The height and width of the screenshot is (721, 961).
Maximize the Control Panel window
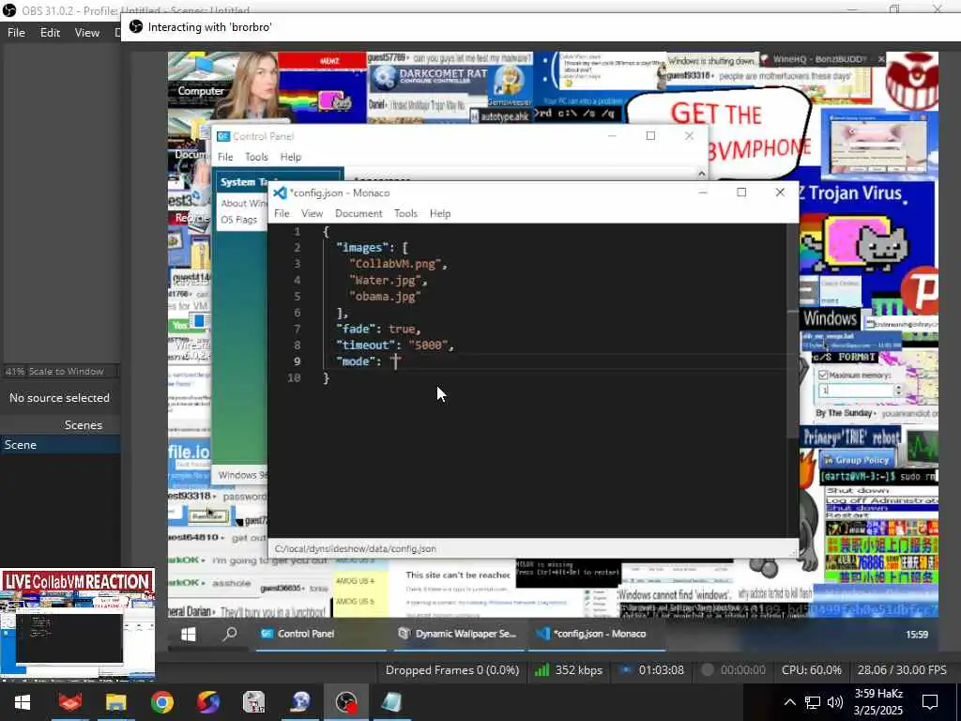click(651, 136)
